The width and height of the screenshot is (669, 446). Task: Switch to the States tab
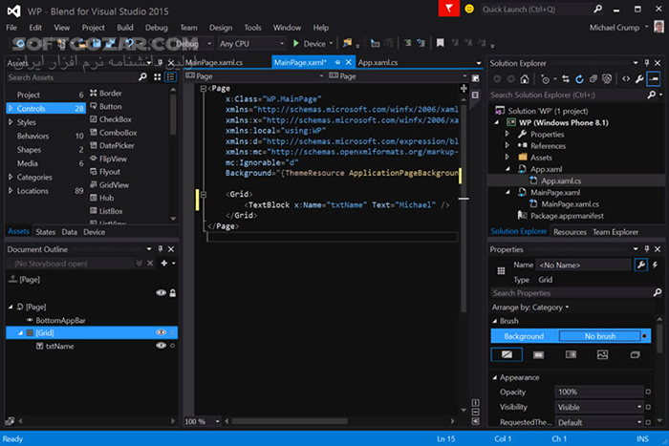(x=46, y=232)
